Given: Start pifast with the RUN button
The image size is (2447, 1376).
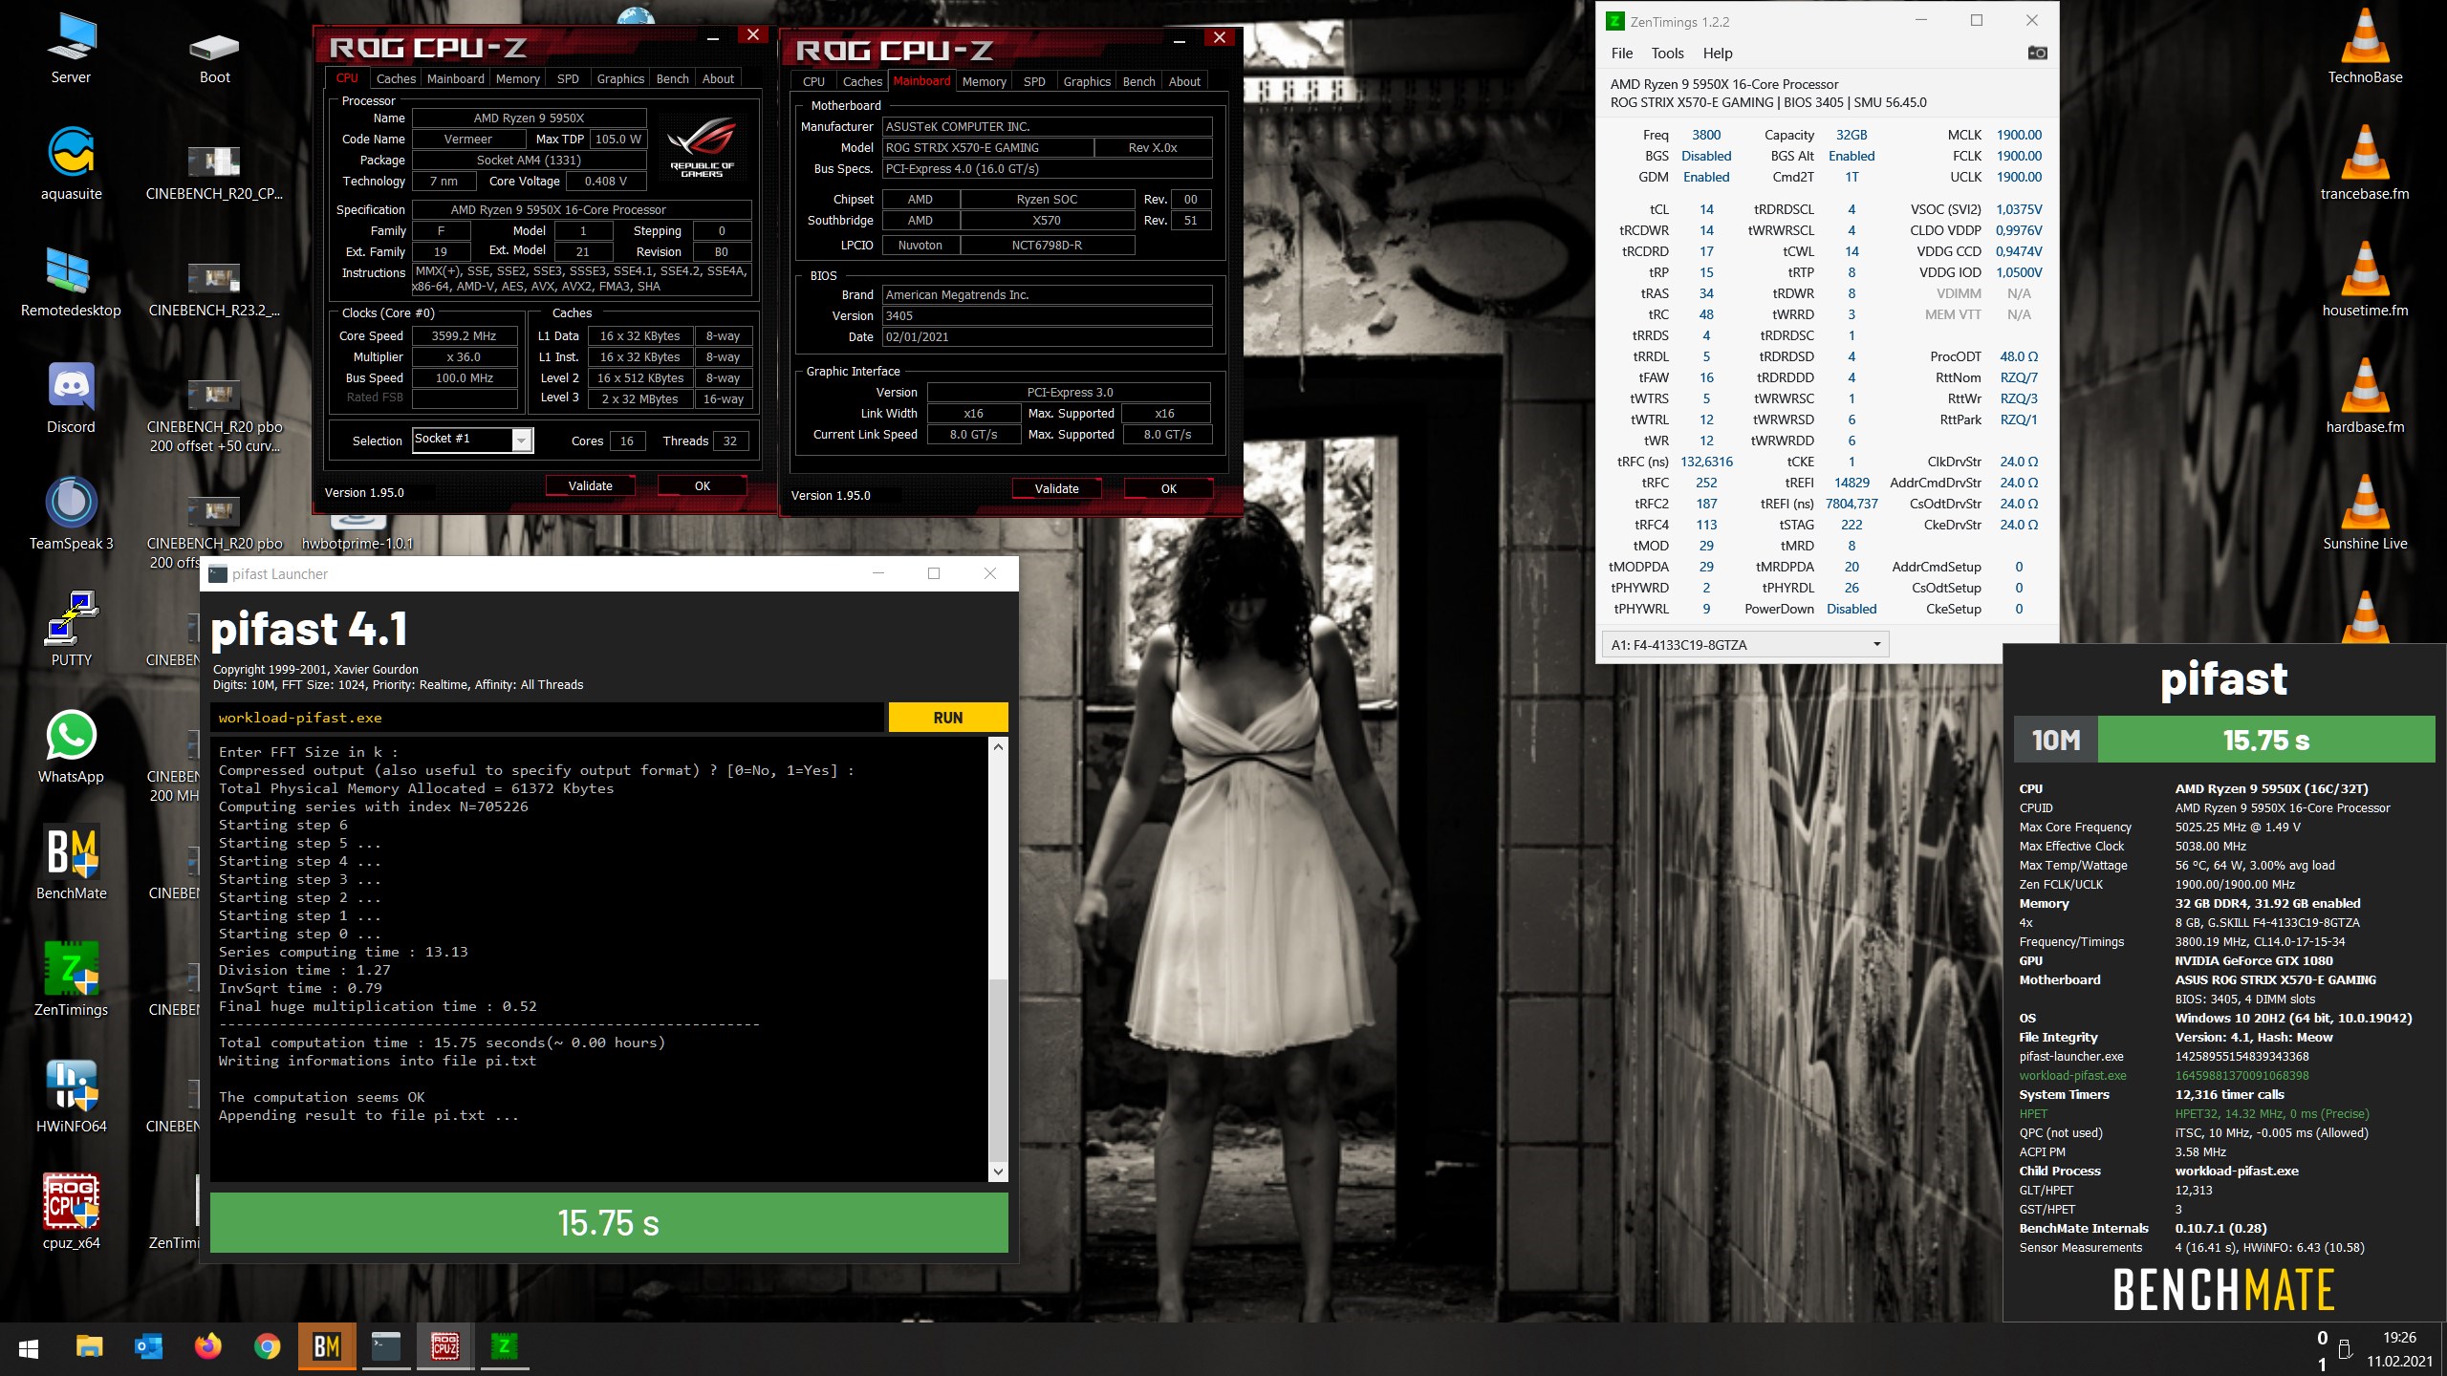Looking at the screenshot, I should [x=947, y=718].
